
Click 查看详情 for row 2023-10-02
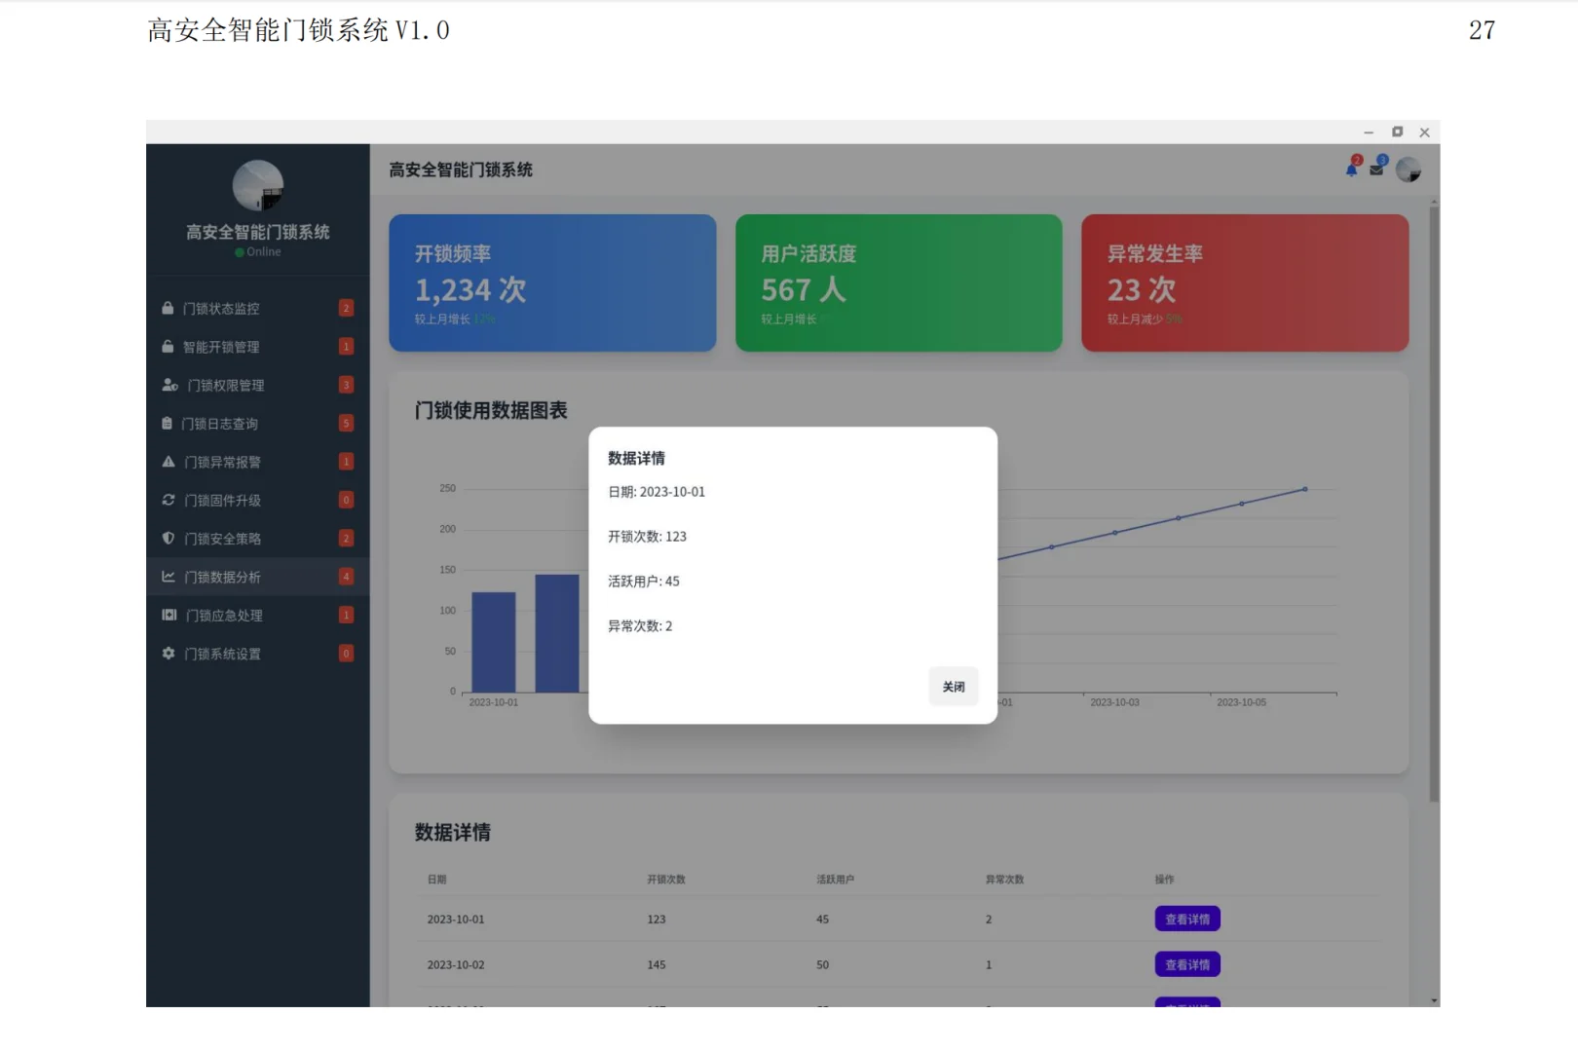pos(1186,964)
